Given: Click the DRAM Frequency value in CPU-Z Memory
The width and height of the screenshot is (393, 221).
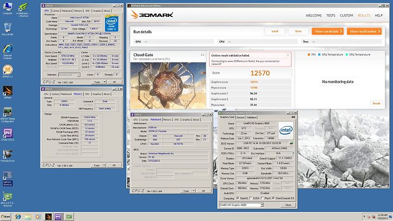Looking at the screenshot, I should [x=90, y=117].
